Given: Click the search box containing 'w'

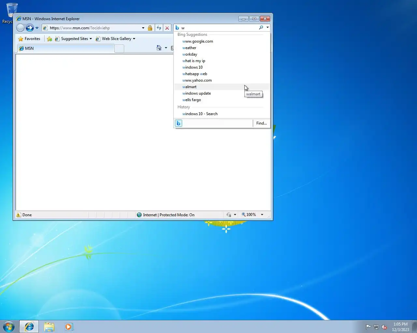Looking at the screenshot, I should click(x=219, y=28).
